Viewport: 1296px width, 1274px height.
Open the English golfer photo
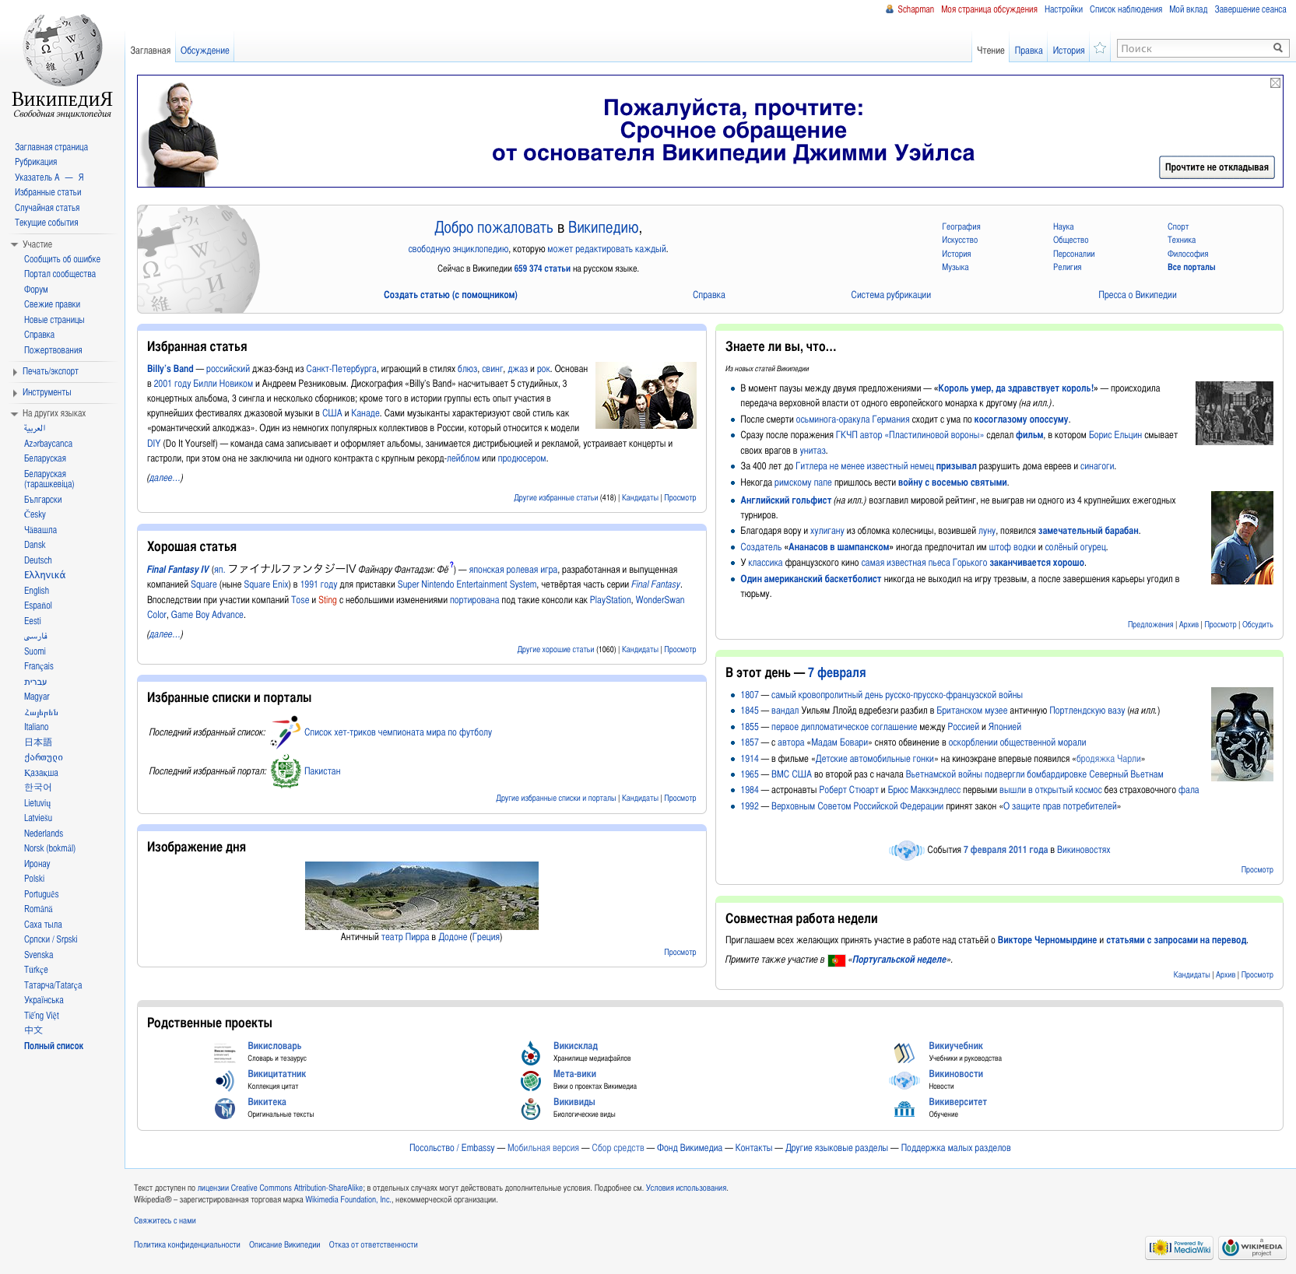point(1242,538)
